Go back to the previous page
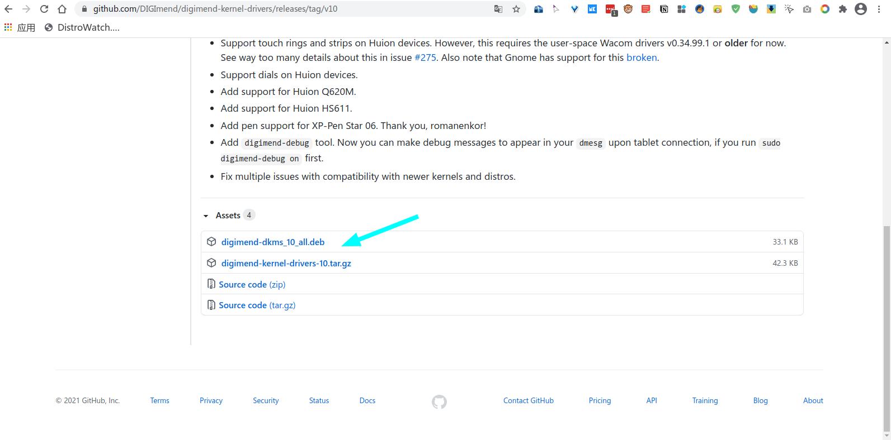This screenshot has height=440, width=891. click(8, 9)
